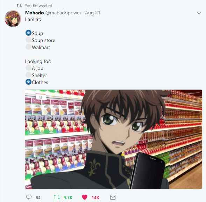Viewport: 206px width, 202px height.
Task: Click the green retweet icon
Action: [x=57, y=197]
